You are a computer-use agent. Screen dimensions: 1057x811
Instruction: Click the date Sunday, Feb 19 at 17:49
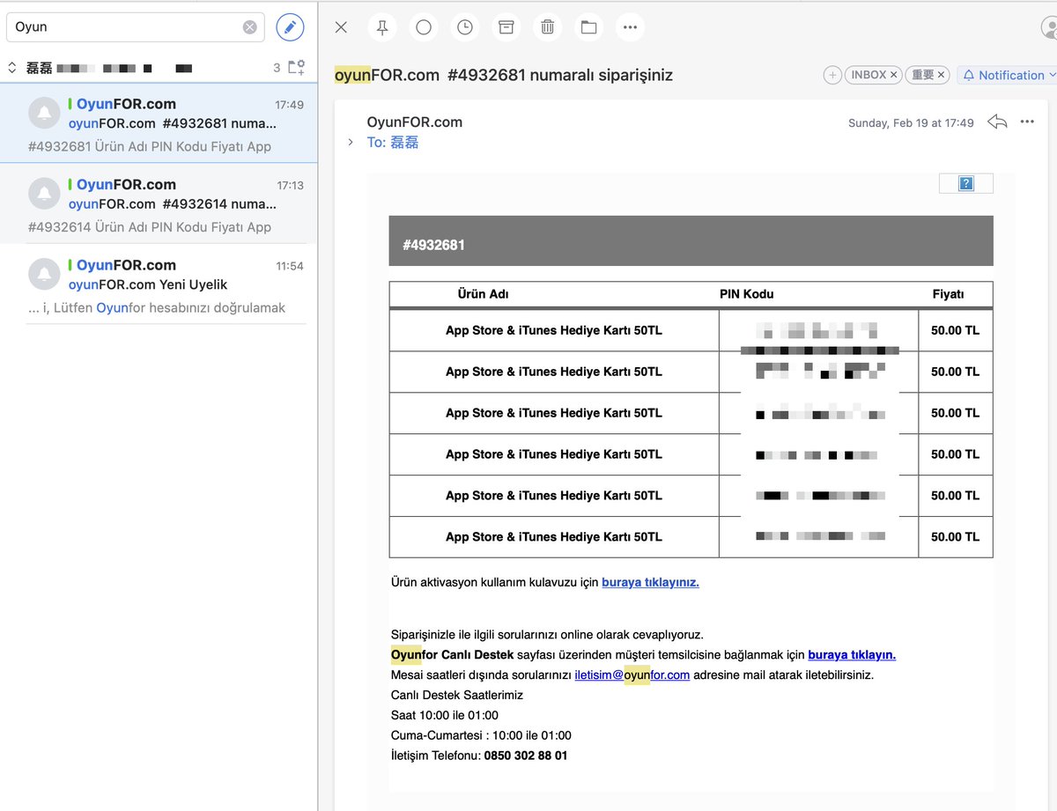911,123
